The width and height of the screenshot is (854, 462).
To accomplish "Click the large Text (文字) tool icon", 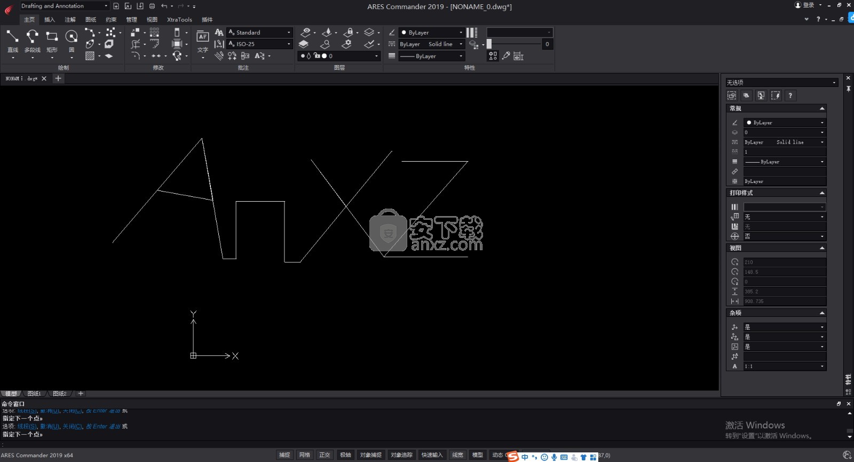I will point(202,36).
